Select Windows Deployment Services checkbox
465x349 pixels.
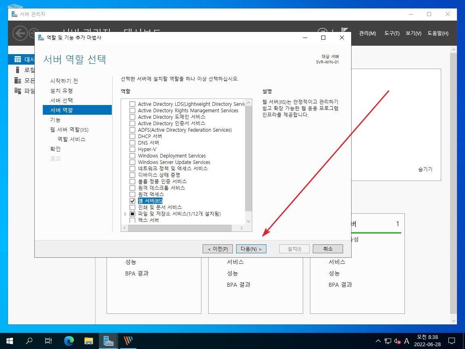(x=132, y=156)
